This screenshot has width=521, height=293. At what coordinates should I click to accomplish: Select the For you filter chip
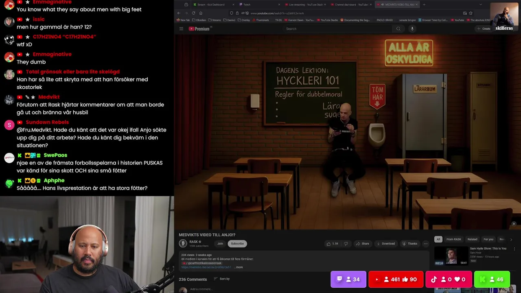(x=488, y=239)
